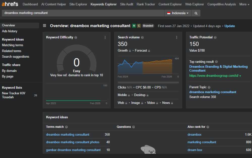Open New Tracker KW Tosadah list

click(x=14, y=95)
